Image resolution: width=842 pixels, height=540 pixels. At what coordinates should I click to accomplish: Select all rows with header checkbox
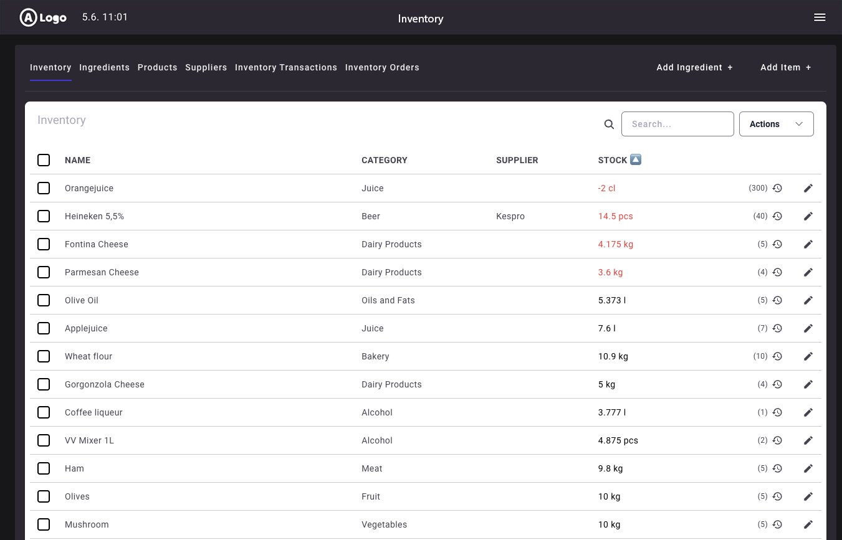click(x=44, y=160)
